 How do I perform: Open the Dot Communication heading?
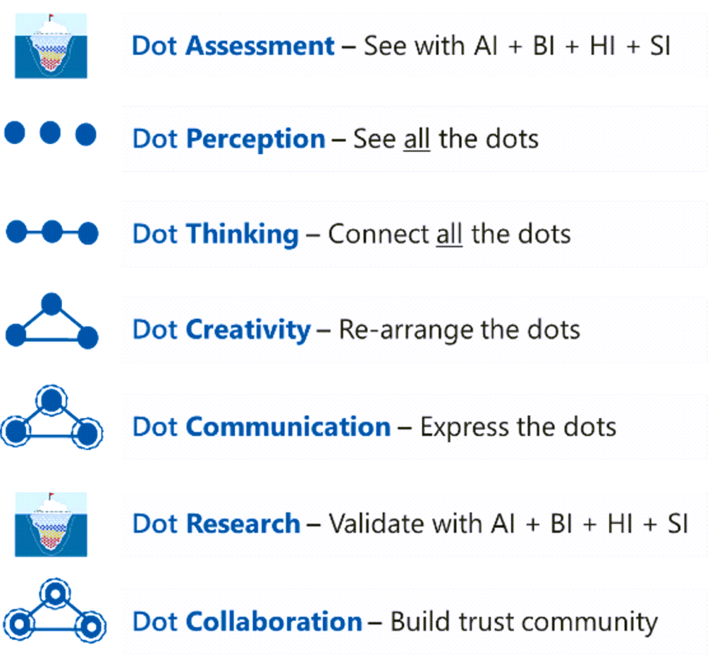click(262, 426)
